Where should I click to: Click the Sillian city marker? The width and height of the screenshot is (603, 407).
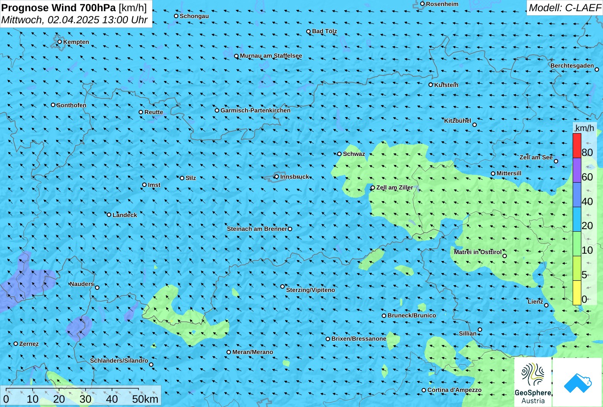(480, 330)
